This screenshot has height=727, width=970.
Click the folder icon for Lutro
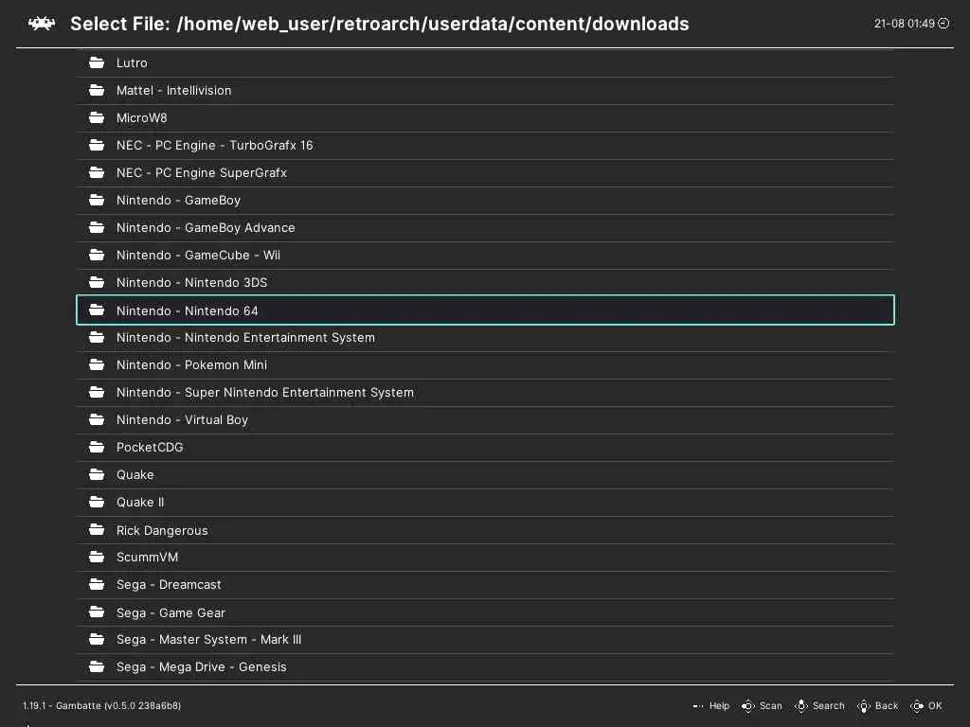(x=97, y=62)
